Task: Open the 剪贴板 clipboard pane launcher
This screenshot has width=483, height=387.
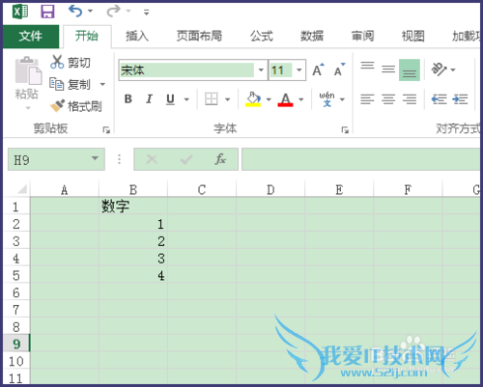Action: click(x=106, y=130)
